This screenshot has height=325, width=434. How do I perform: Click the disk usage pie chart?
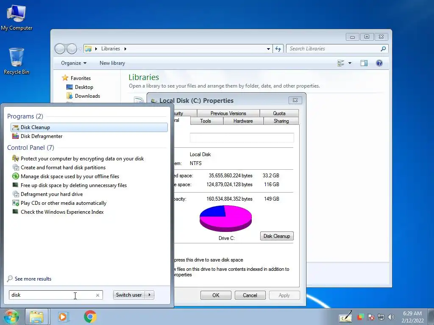[x=225, y=218]
